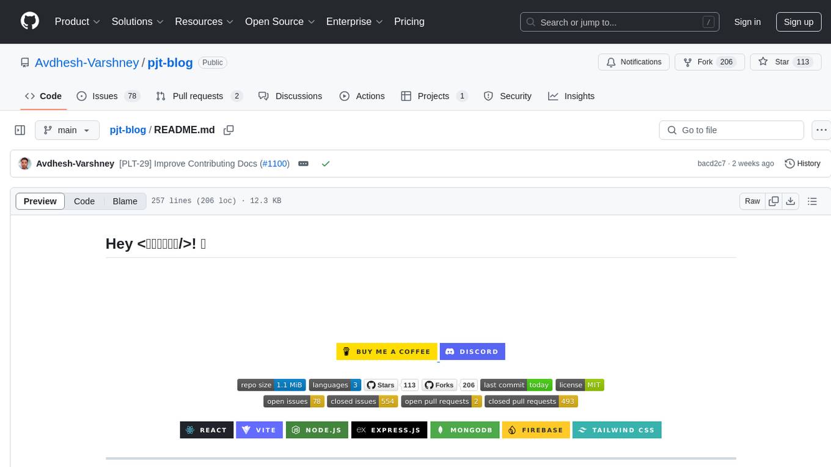Switch to the Discussions tab

290,96
